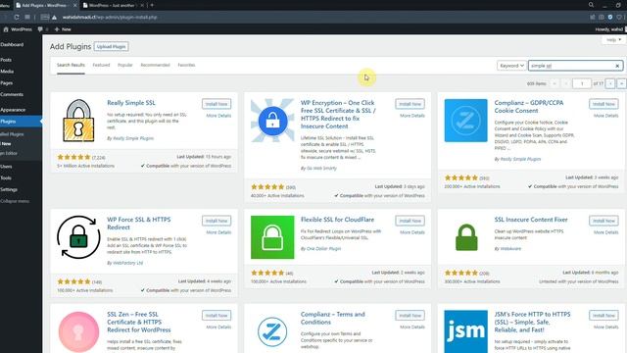Click the browser address bar URL

coord(110,18)
